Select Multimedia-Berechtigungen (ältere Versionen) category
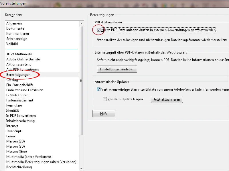Screen dimensions: 229x171 pos(41,162)
